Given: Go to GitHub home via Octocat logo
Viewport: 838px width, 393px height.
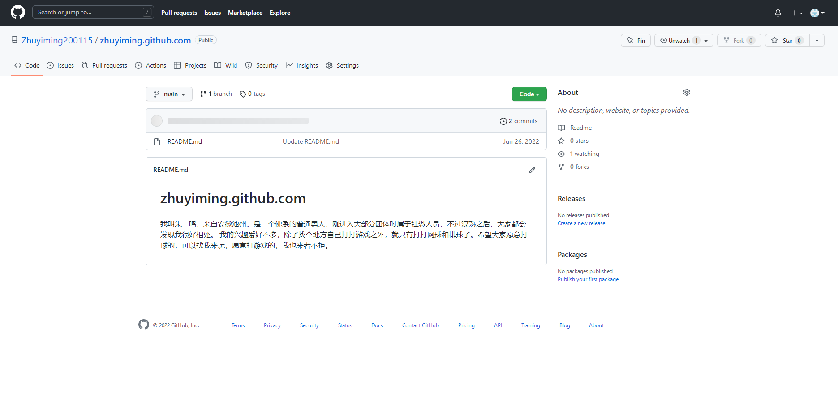Looking at the screenshot, I should point(18,12).
